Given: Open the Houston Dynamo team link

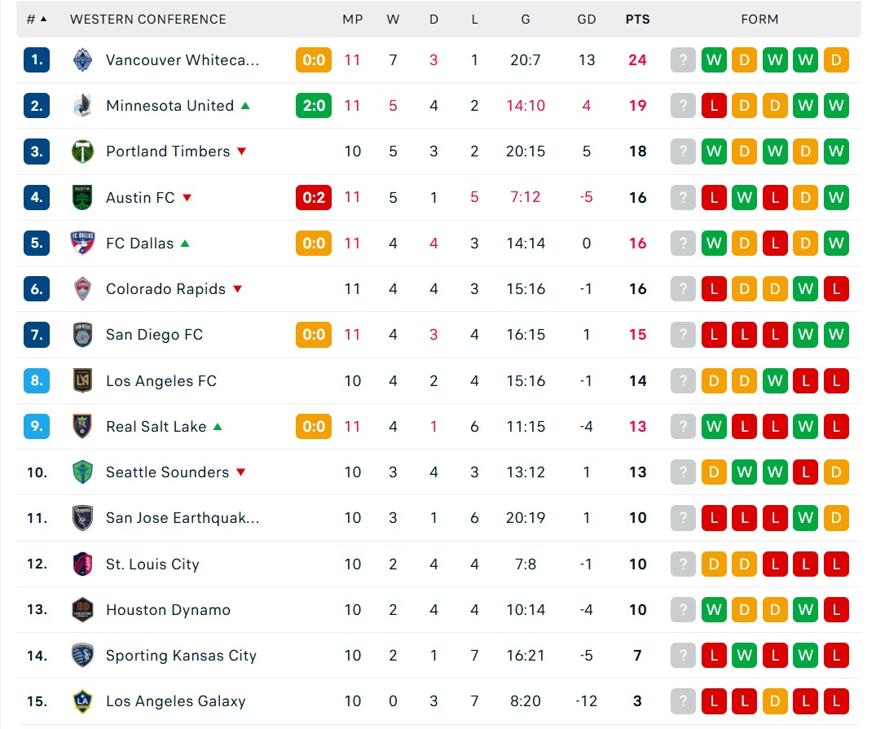Looking at the screenshot, I should (168, 609).
